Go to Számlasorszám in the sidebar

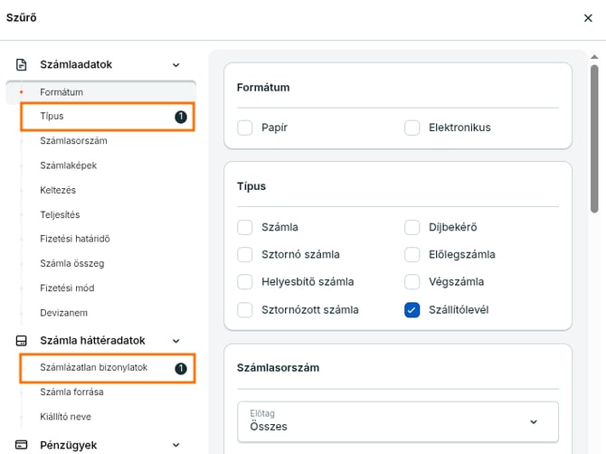point(74,141)
